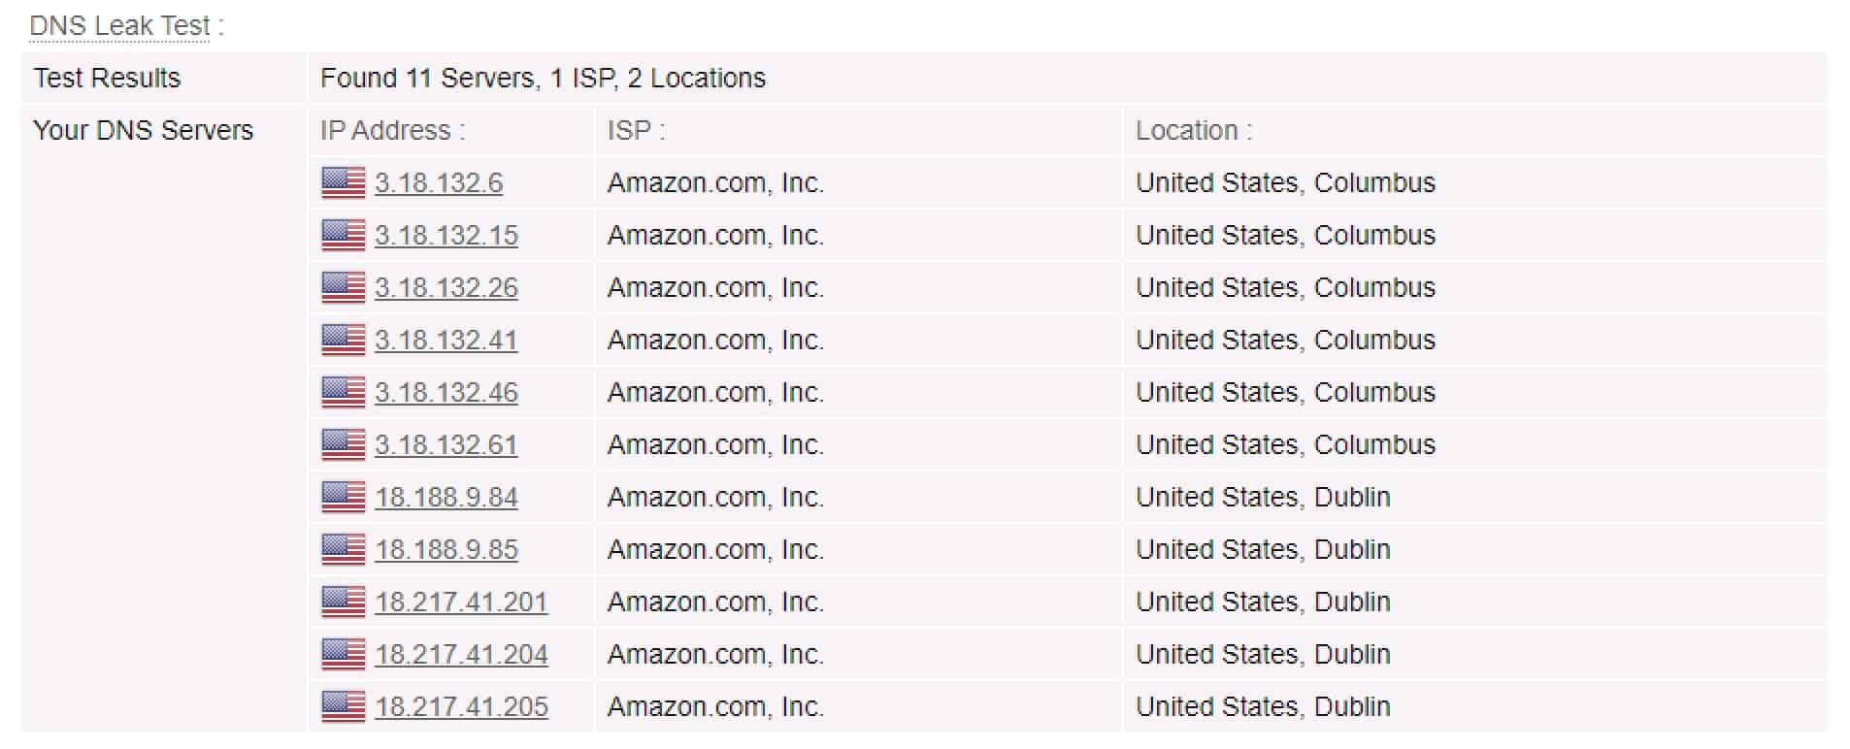1850x749 pixels.
Task: Click the flag icon beside 18.217.41.205
Action: [344, 706]
